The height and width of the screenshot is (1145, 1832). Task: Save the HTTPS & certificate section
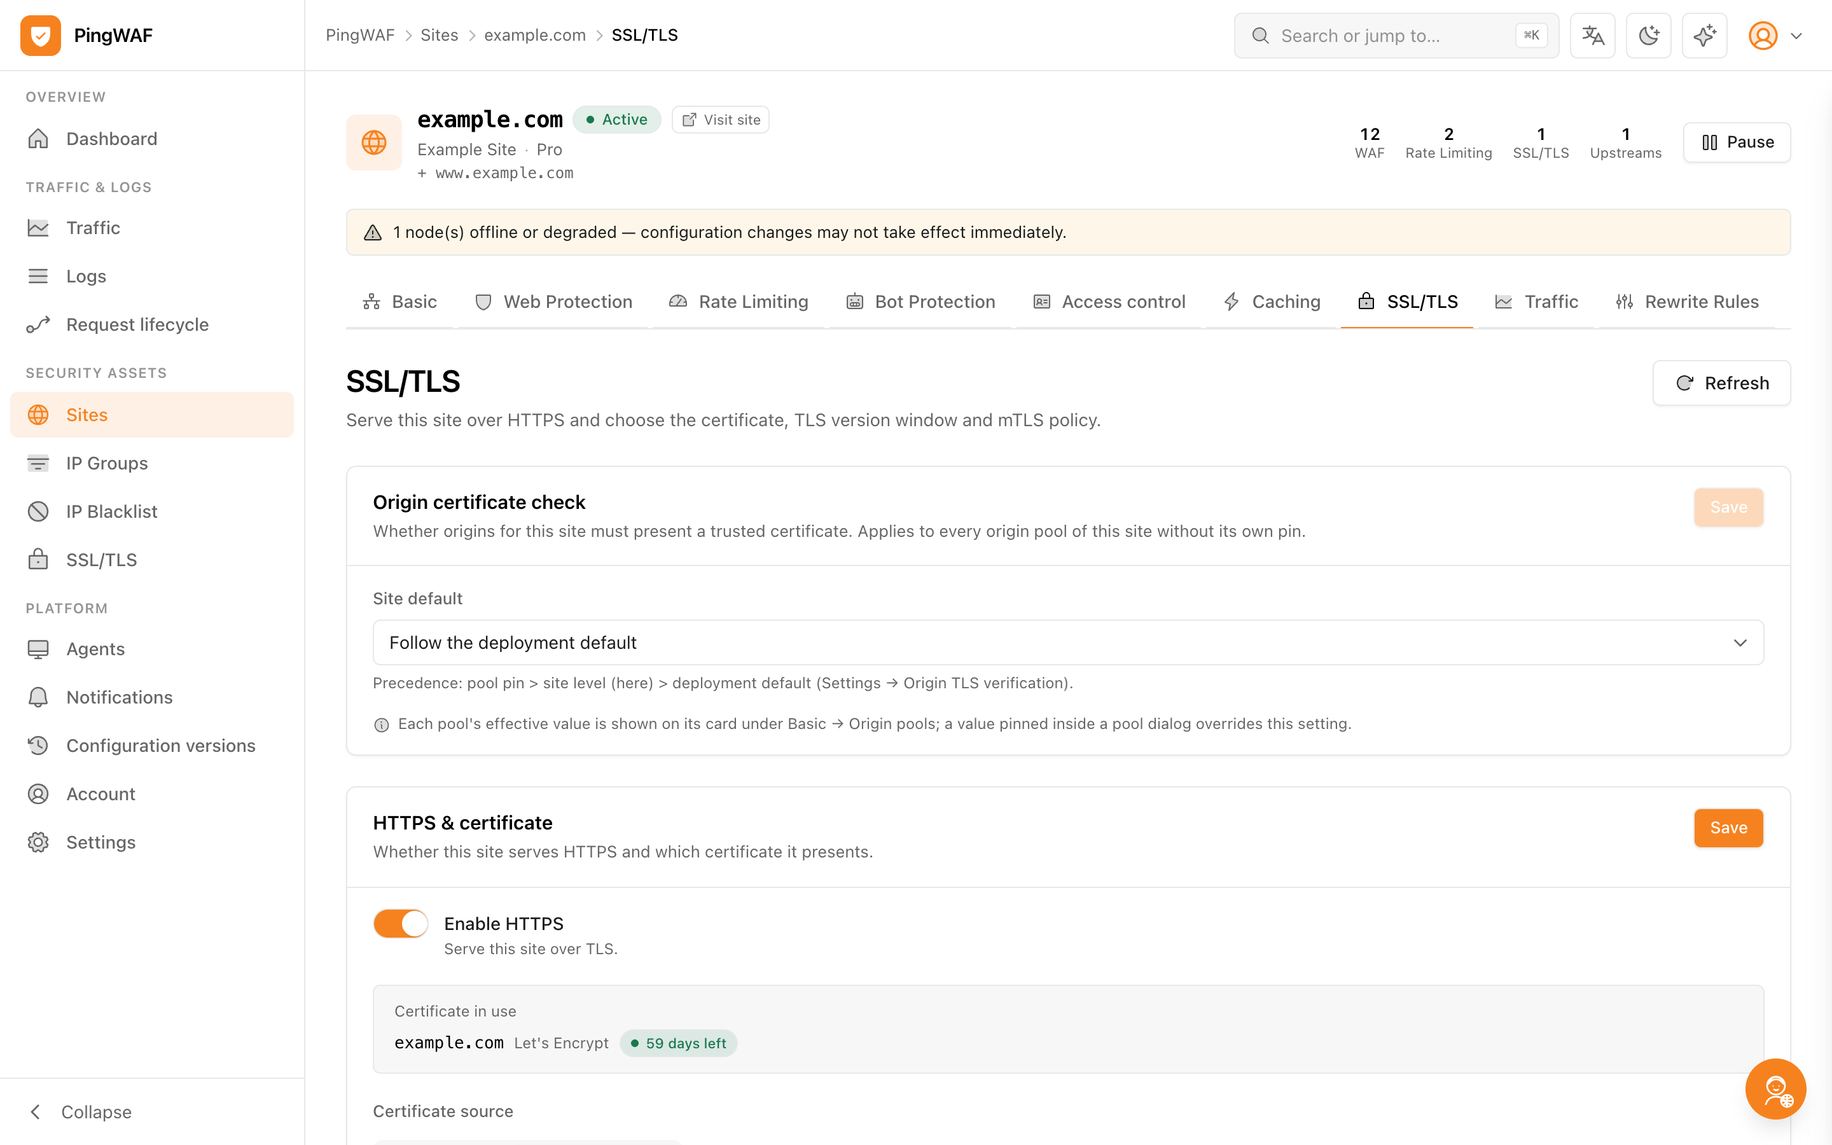click(1728, 828)
